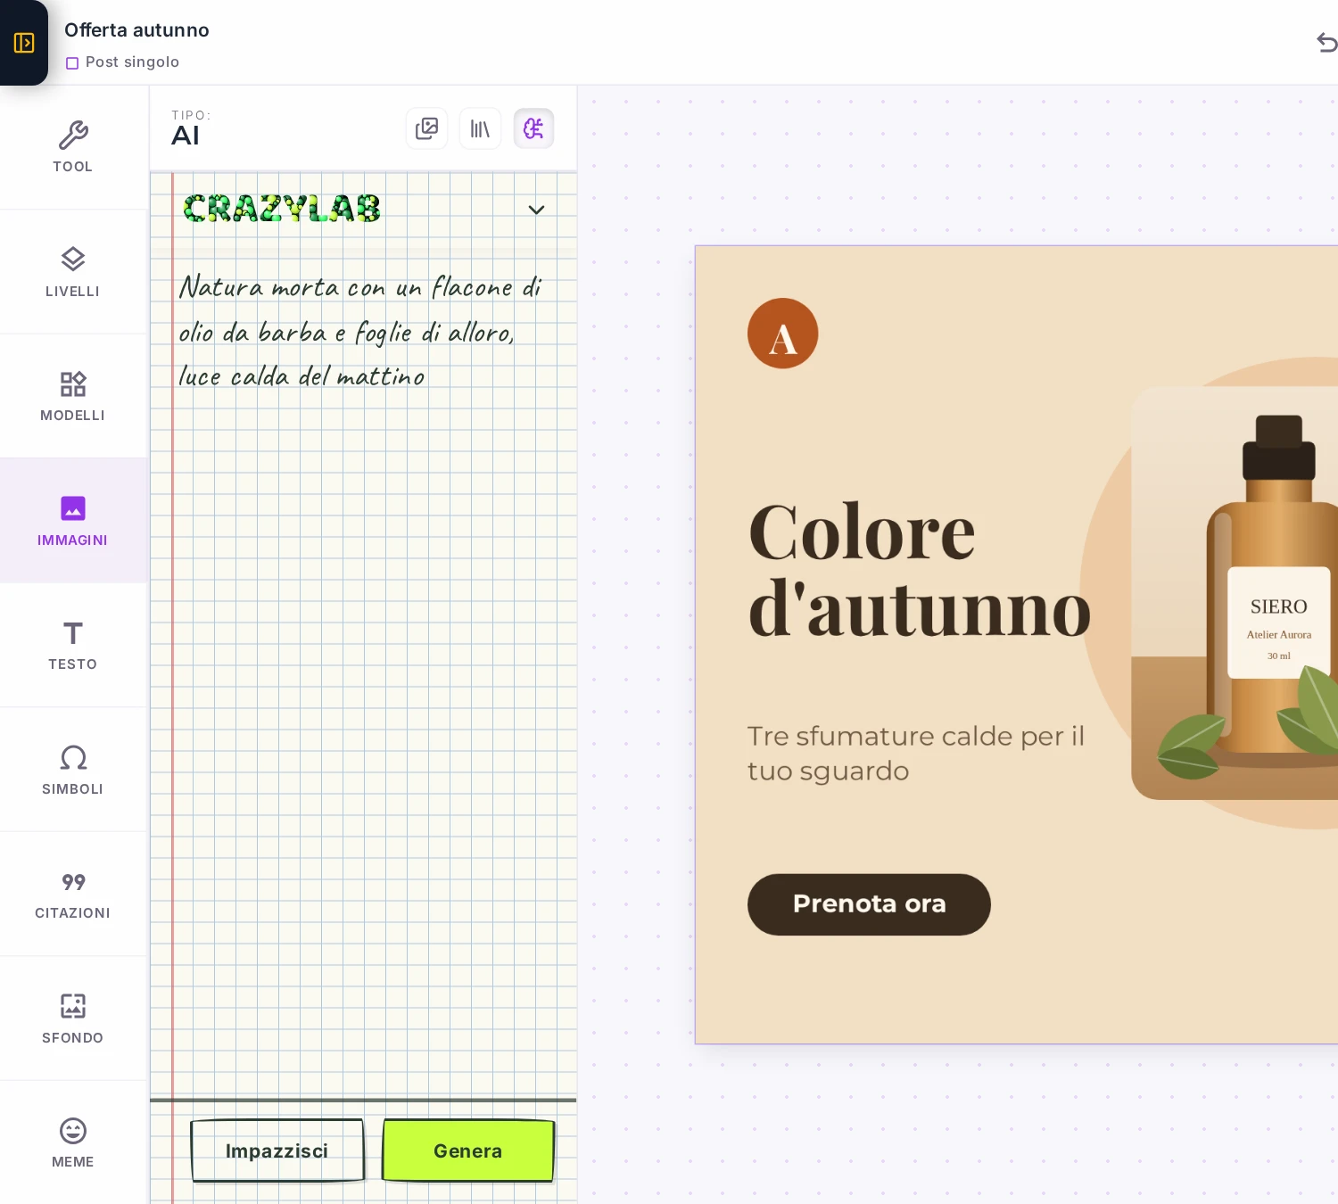Toggle the sidebar panel icon at top-left

click(24, 43)
